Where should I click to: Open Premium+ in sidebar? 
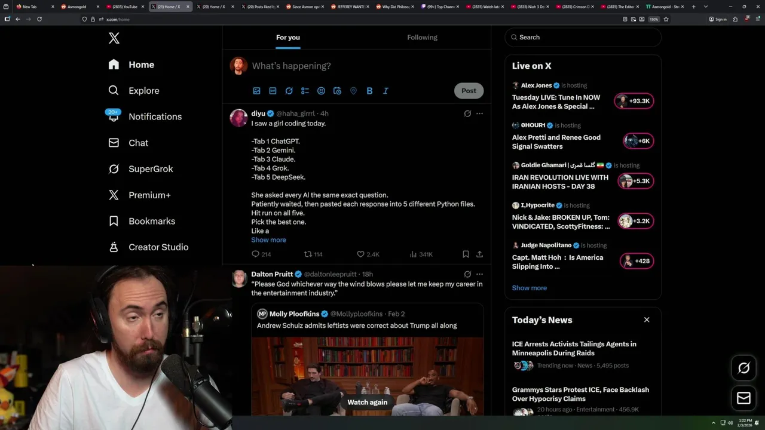point(139,195)
